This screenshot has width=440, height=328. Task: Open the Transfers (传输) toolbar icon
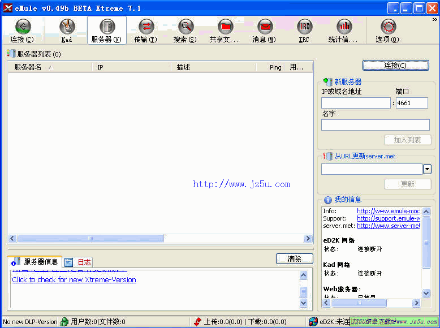(146, 31)
